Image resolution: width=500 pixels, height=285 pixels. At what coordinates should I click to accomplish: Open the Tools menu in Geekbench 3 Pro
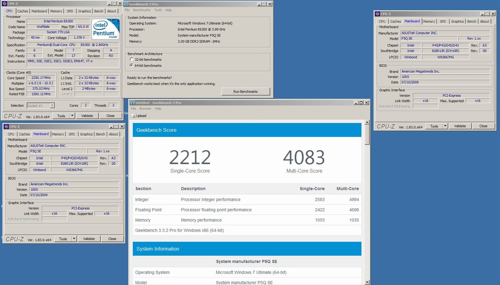tap(158, 10)
